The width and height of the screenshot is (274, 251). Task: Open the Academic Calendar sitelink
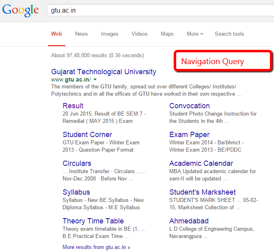[x=201, y=163]
